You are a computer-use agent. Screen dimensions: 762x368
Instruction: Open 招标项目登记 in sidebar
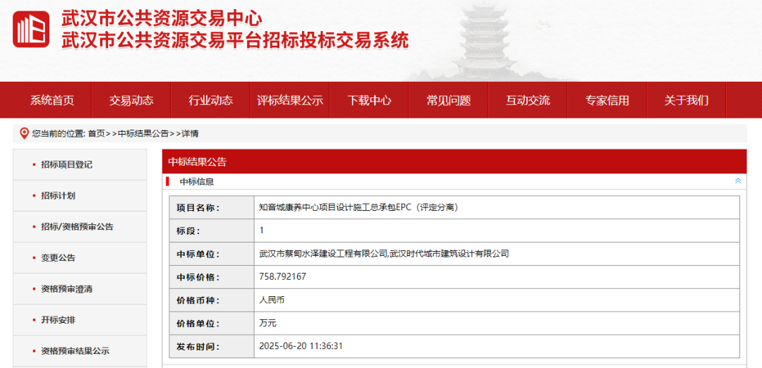pos(66,164)
